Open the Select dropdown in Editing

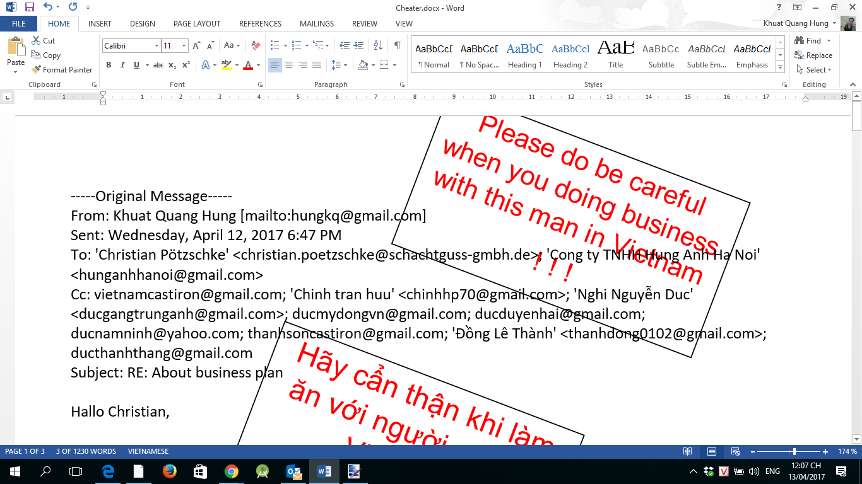814,69
